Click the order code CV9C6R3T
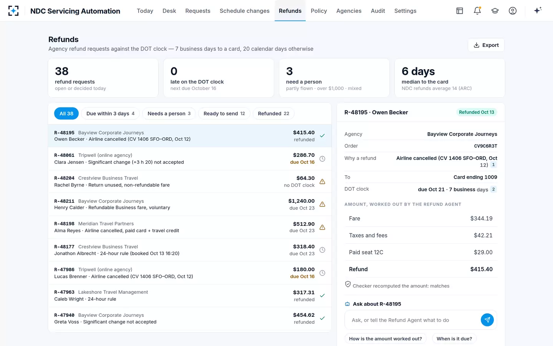The image size is (553, 346). [485, 146]
